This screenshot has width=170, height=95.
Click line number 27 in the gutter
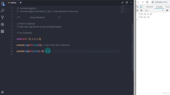click(x=12, y=51)
